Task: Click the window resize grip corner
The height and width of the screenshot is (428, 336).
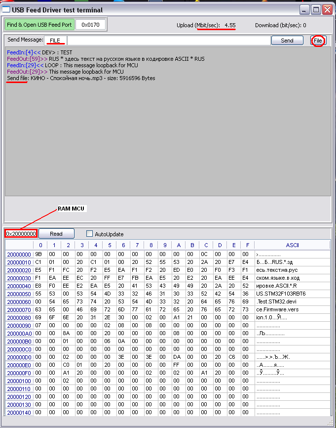Action: pos(331,423)
